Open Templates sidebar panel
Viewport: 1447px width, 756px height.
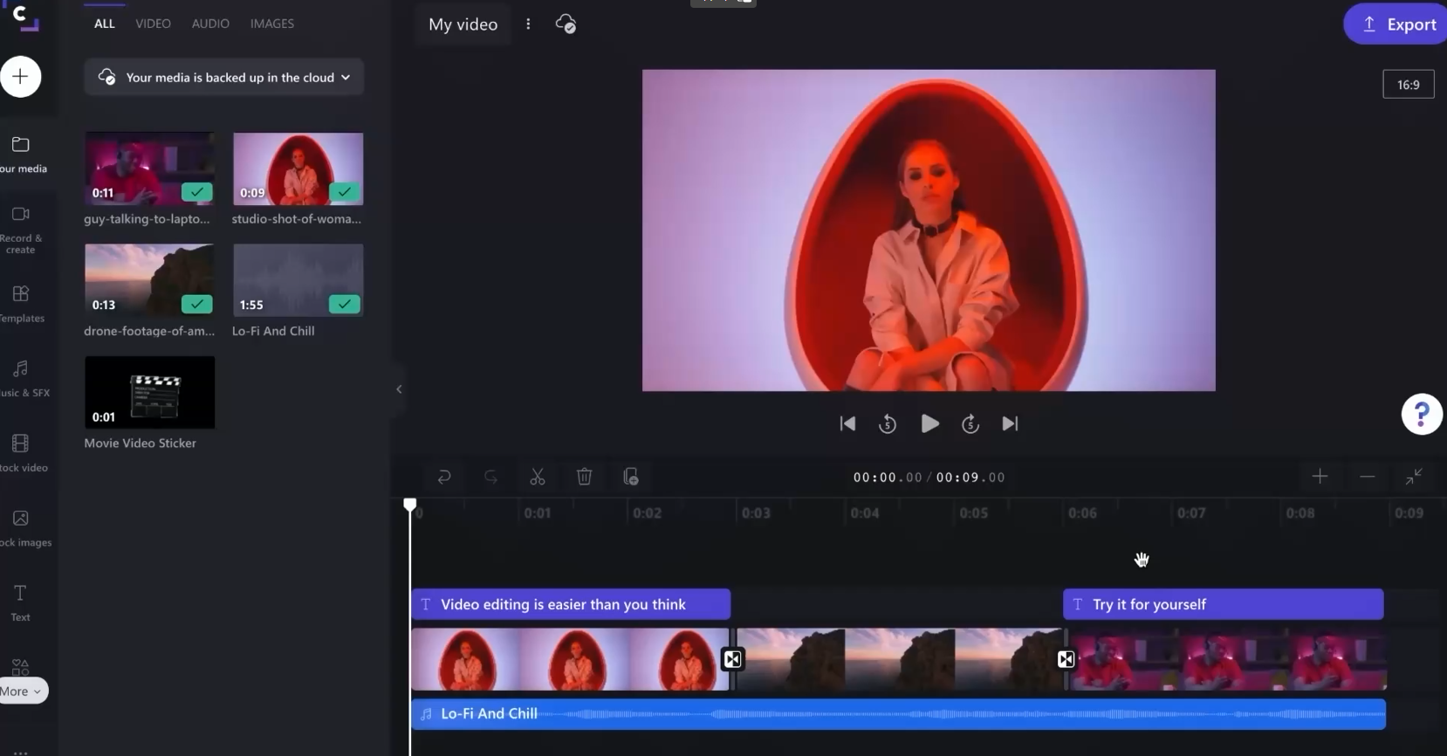21,303
